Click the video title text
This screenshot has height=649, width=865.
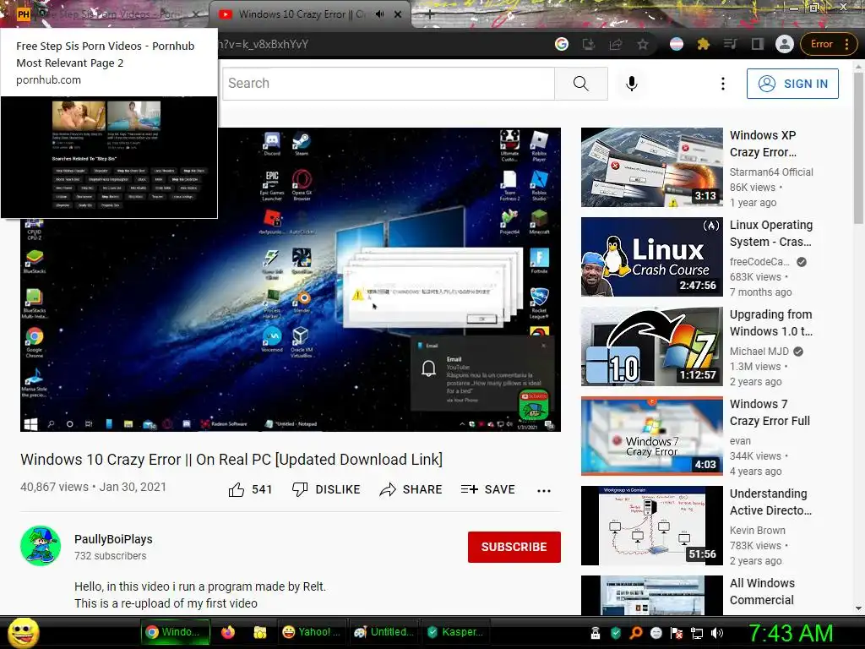231,460
